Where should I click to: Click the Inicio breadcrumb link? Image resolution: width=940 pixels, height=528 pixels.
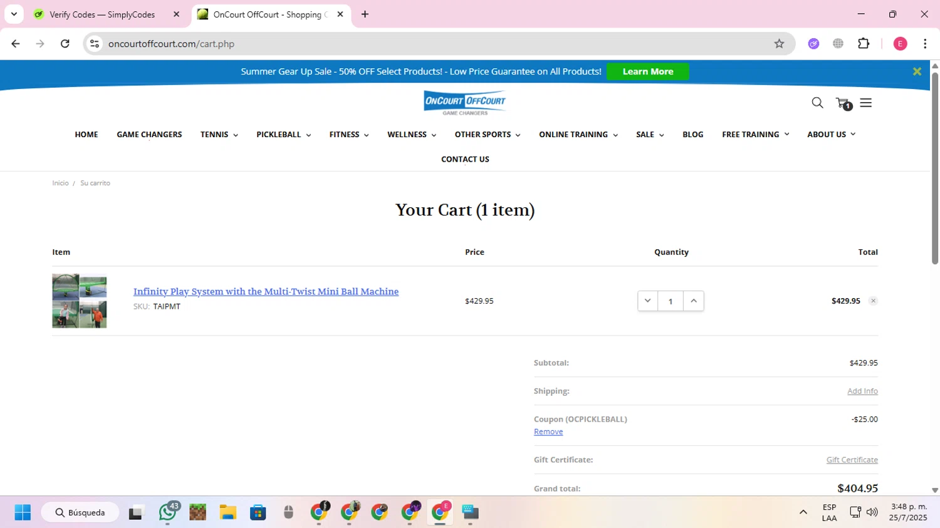tap(60, 183)
